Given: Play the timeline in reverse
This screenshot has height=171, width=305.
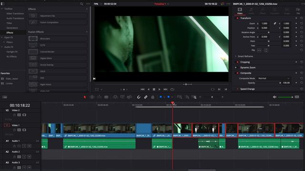Looking at the screenshot, I should [x=149, y=89].
